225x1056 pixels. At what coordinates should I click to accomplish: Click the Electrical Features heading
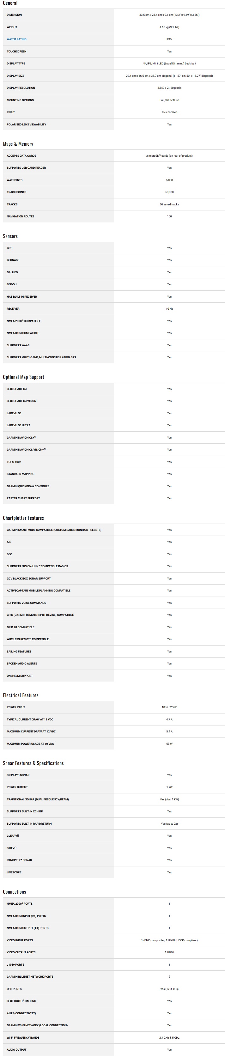(x=21, y=695)
